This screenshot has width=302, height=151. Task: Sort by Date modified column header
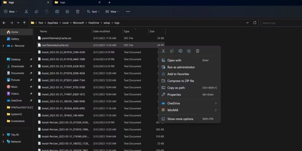(x=101, y=31)
